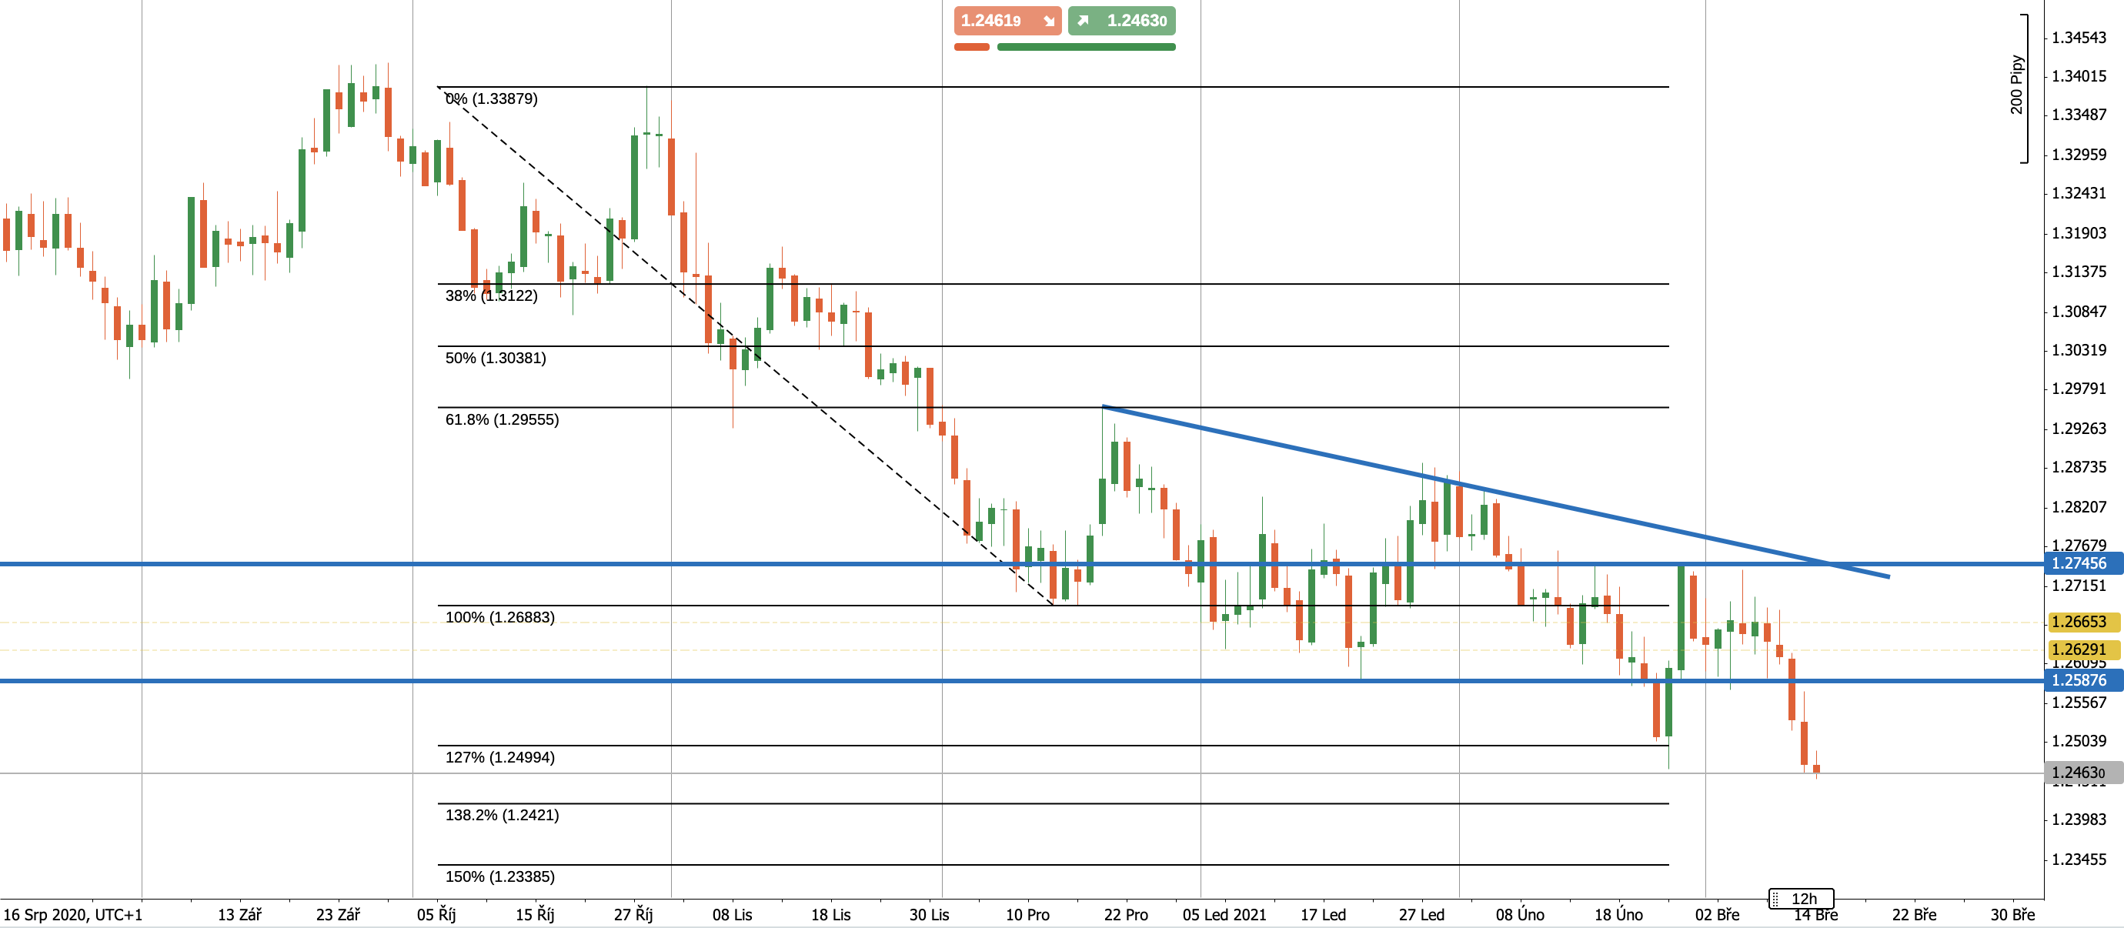The height and width of the screenshot is (928, 2124).
Task: Click the 50% (1.30381) Fibonacci level label
Action: (496, 358)
